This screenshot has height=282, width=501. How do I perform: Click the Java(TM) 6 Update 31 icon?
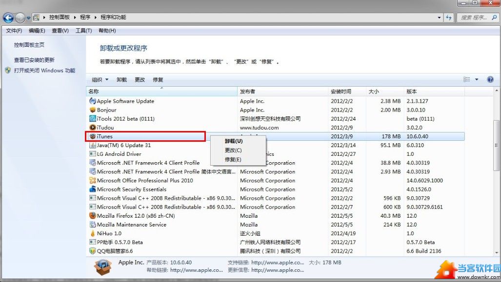pos(92,145)
